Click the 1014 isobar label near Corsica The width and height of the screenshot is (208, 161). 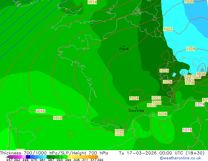pos(187,130)
